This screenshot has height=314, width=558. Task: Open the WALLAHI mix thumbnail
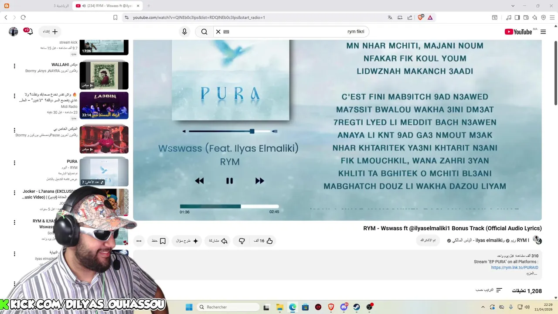104,75
